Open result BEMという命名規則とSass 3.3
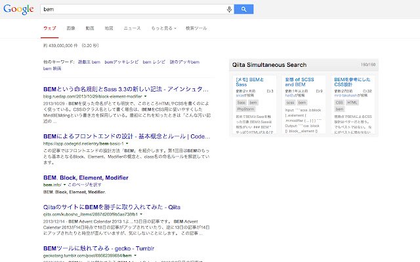The height and width of the screenshot is (262, 420). (126, 89)
